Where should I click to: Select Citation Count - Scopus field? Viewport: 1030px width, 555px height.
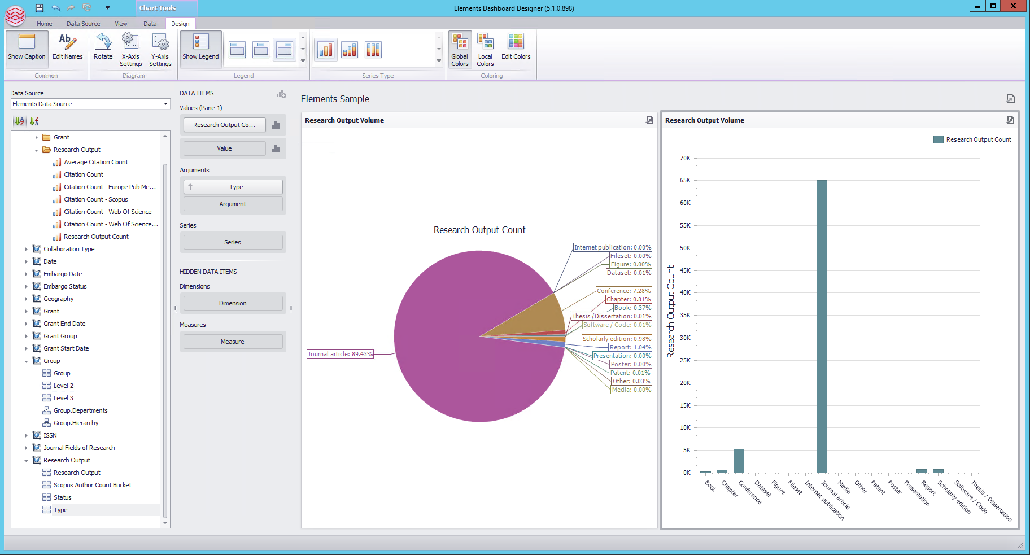coord(95,199)
